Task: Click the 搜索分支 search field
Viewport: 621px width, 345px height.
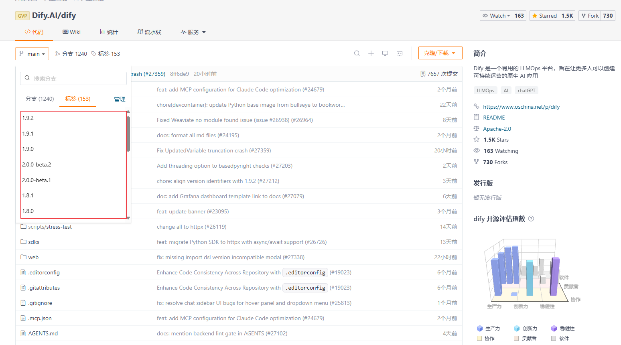Action: 73,78
